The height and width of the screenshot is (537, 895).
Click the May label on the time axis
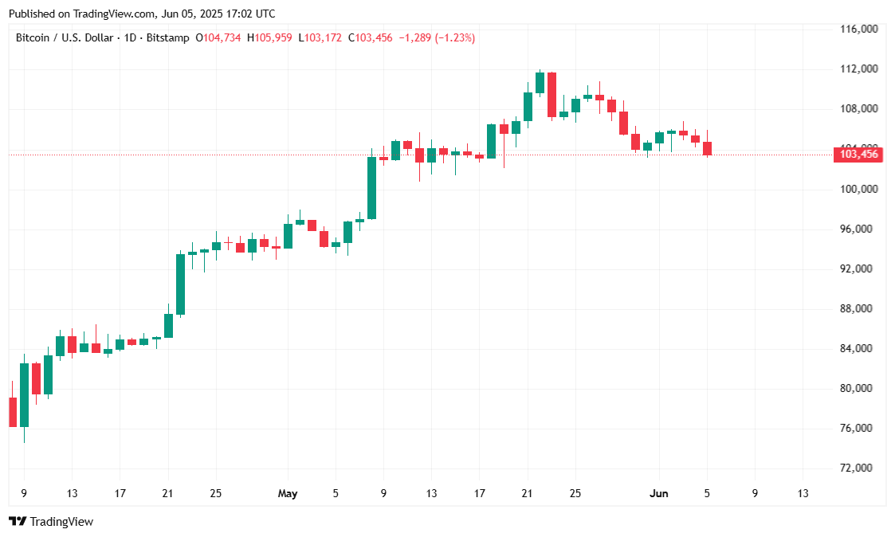pos(288,494)
